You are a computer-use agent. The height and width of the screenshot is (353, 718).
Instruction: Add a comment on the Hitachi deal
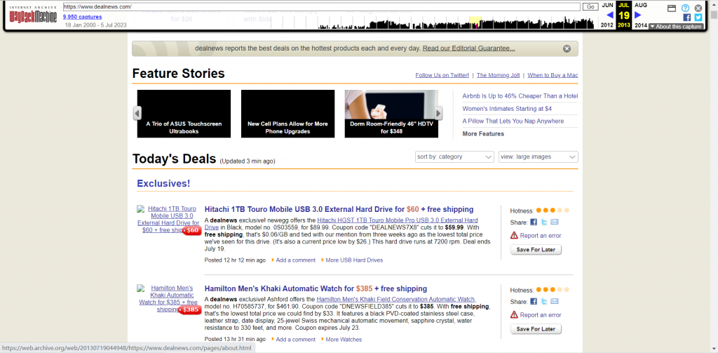coord(295,260)
